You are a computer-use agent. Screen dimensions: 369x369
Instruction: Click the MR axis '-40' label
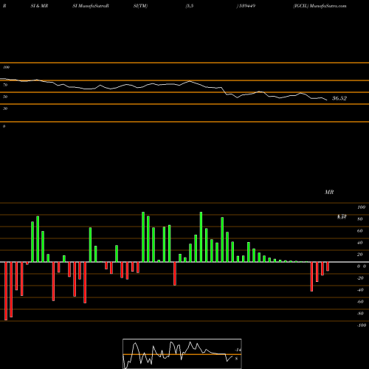coord(360,290)
